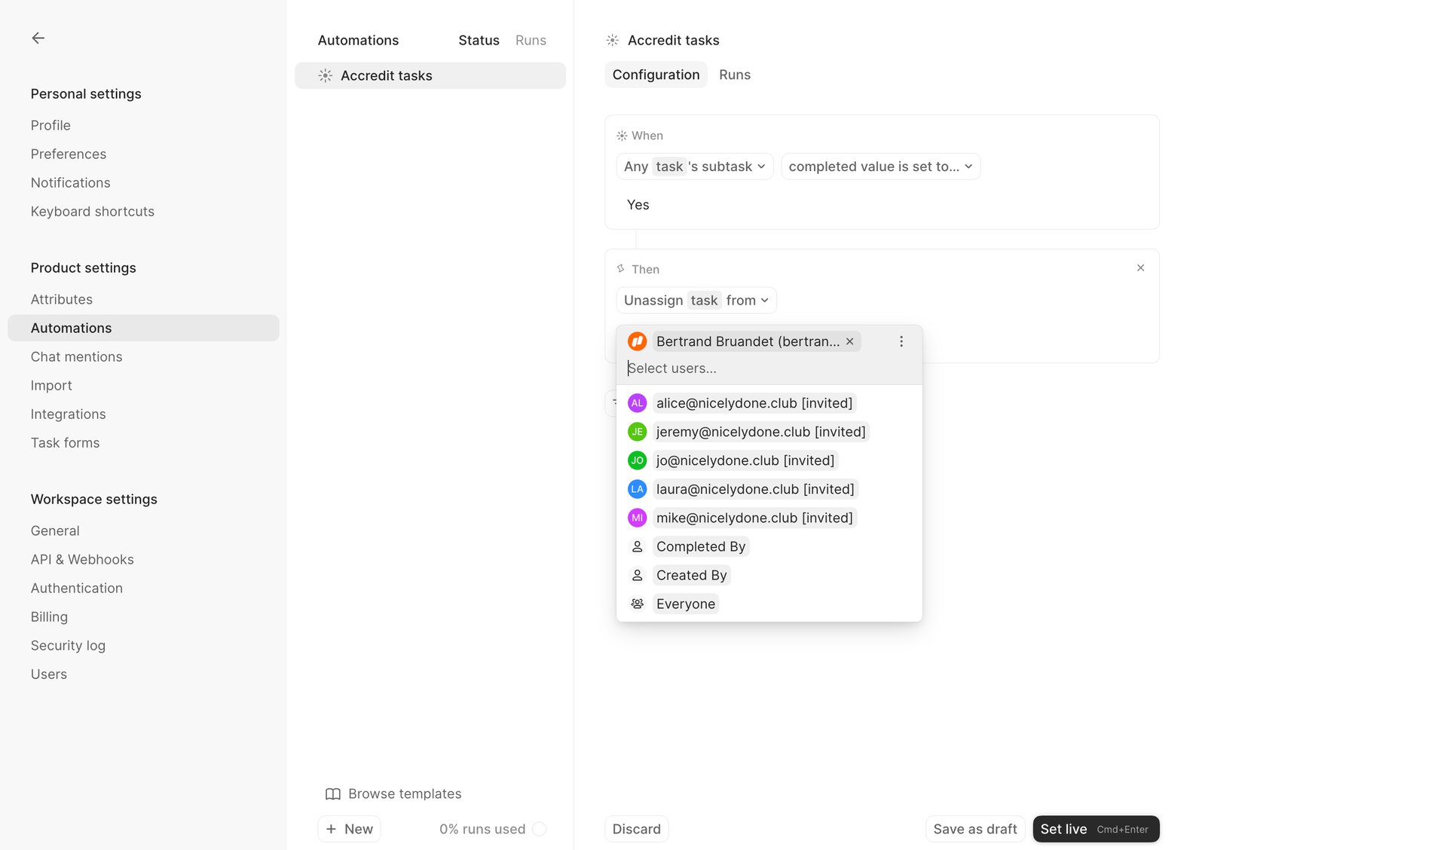Open the three-dot menu next to Bertrand Bruandet
This screenshot has width=1447, height=850.
click(x=901, y=341)
